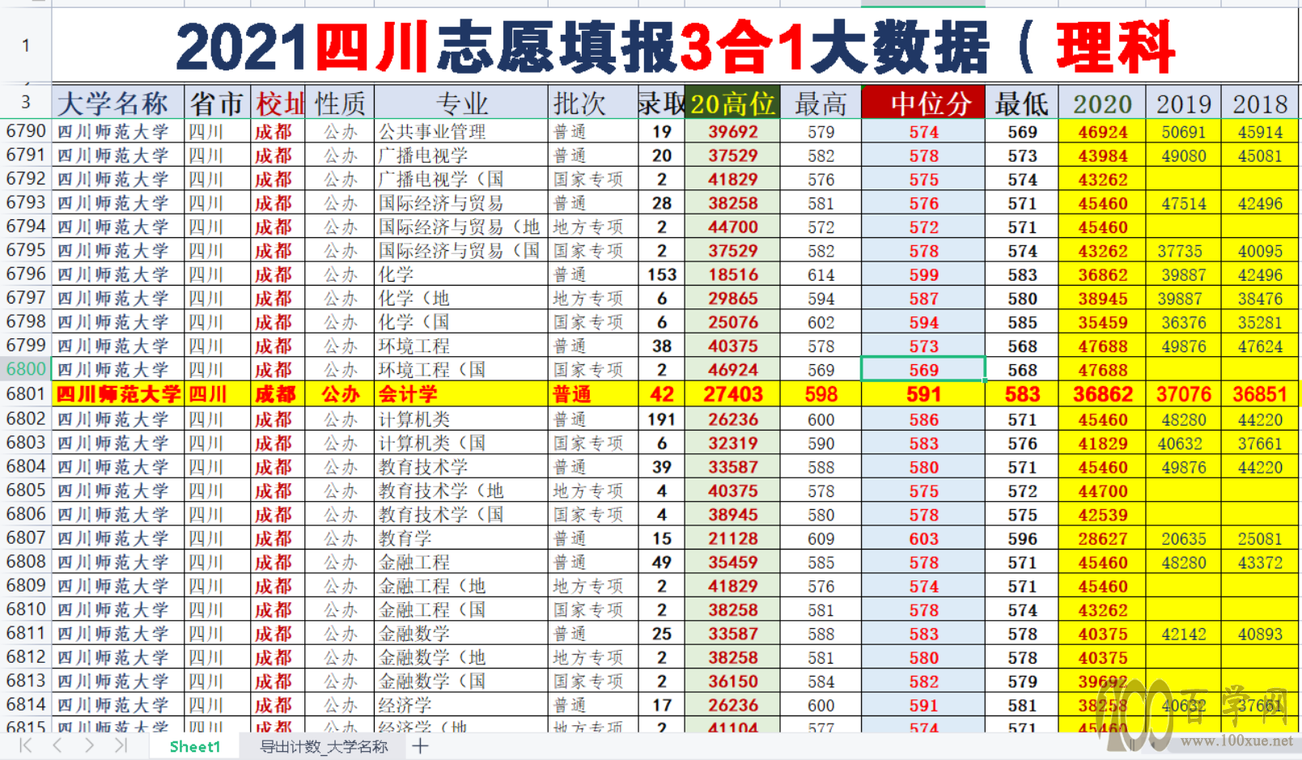Viewport: 1302px width, 760px height.
Task: Select the 计算机类 cell in row 6802
Action: pos(461,419)
